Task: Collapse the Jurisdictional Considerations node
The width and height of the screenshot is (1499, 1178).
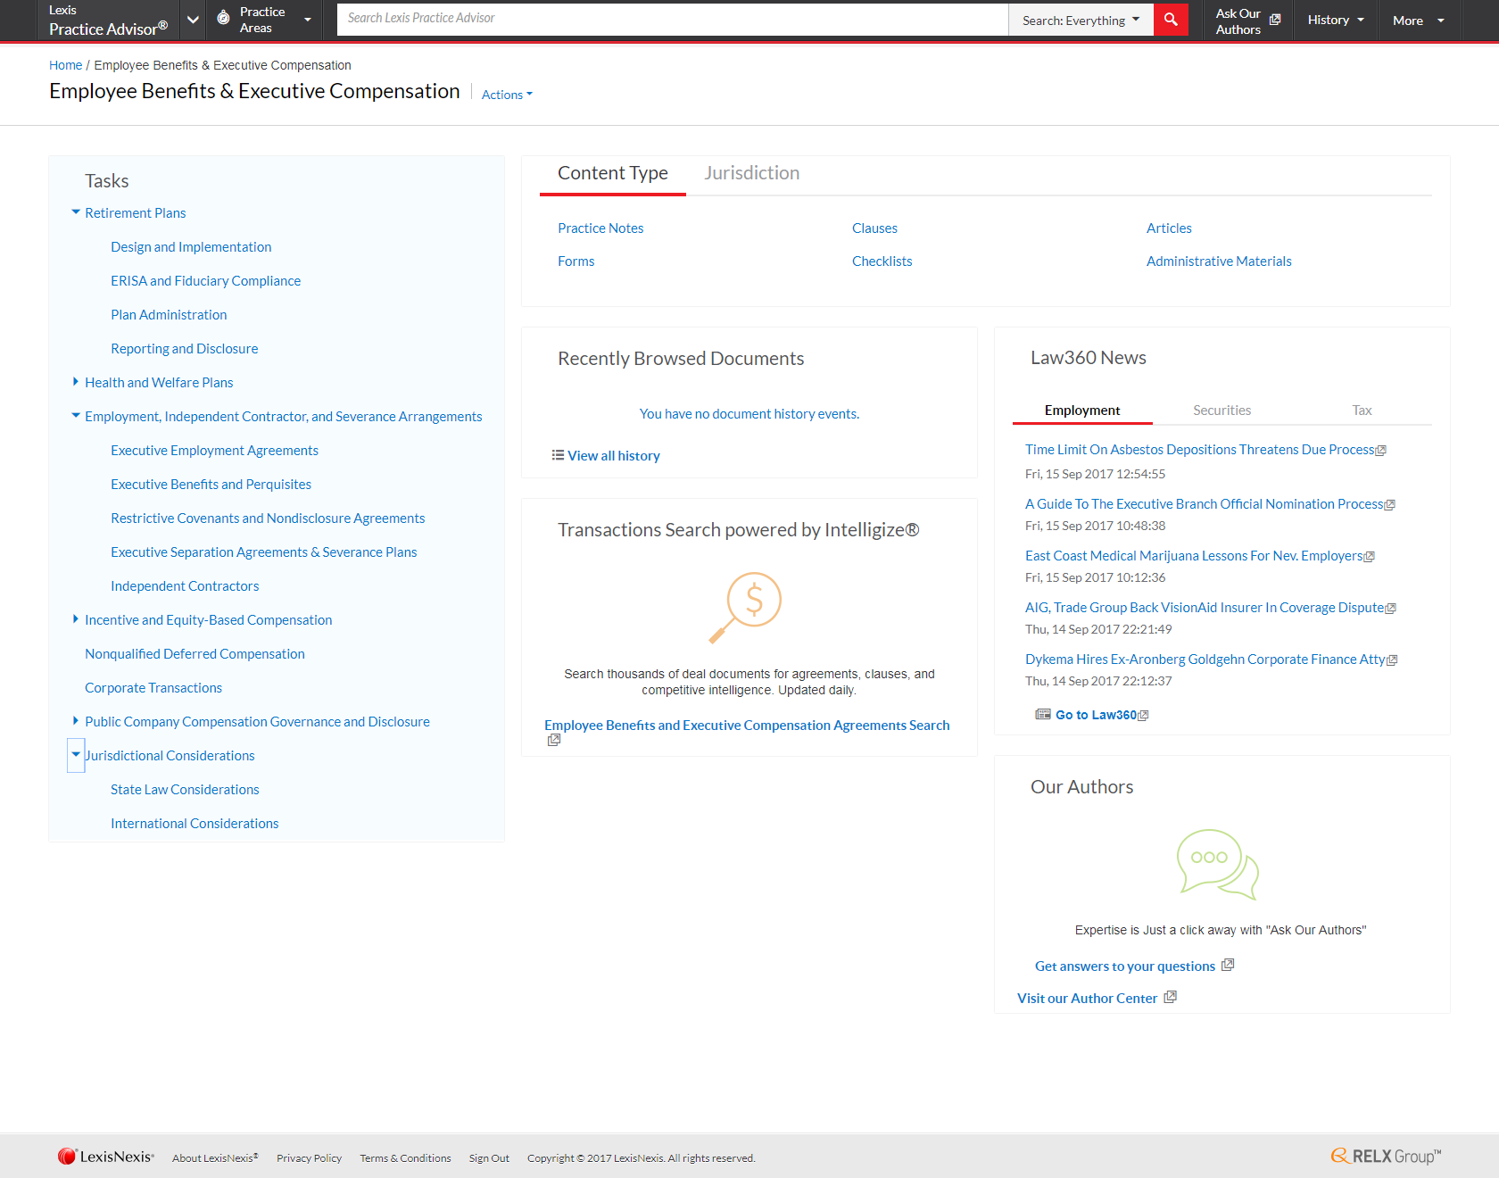Action: pyautogui.click(x=76, y=755)
